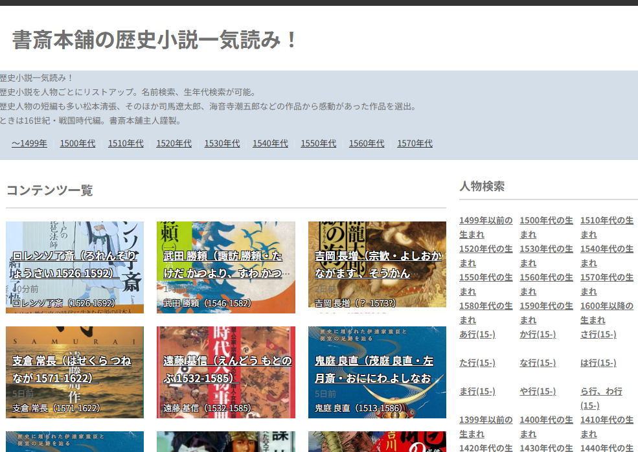The image size is (638, 452).
Task: Click the 鬼庭 良直（茂庭 良直・左月斎）title link
Action: point(374,369)
